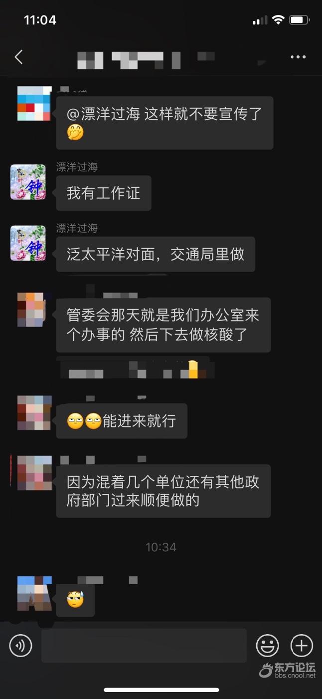322x699 pixels.
Task: Tap the 我有工作证 message bubble
Action: (x=103, y=193)
